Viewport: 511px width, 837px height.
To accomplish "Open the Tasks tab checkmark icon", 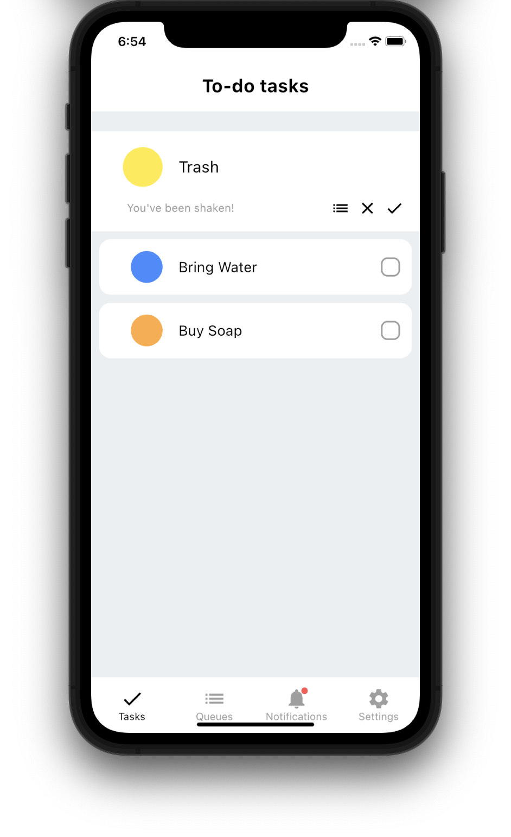I will tap(132, 698).
